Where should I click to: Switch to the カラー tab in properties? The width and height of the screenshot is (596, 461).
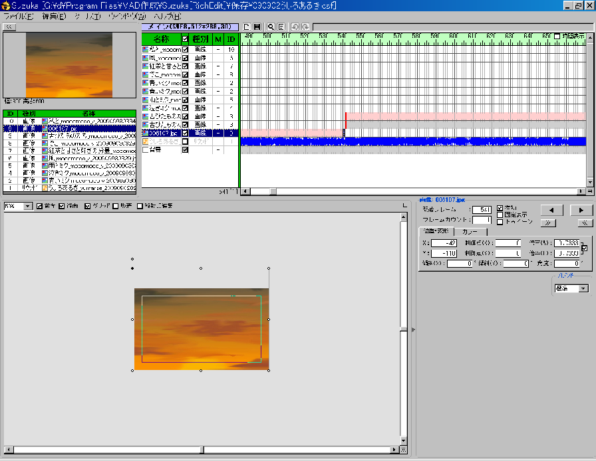pyautogui.click(x=470, y=231)
